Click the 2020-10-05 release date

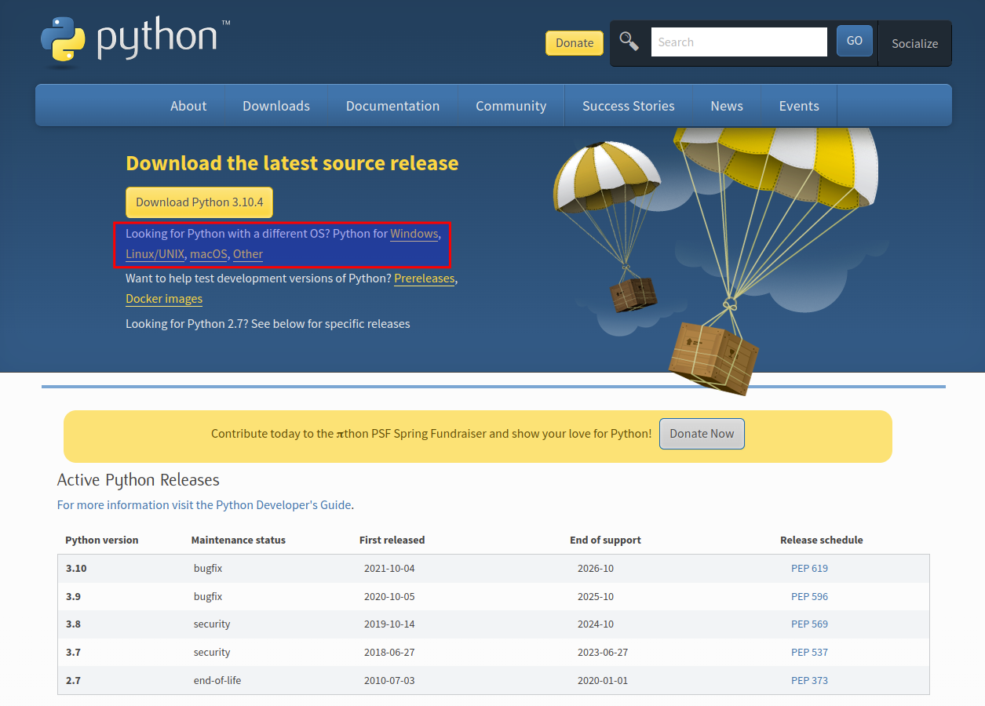click(389, 597)
